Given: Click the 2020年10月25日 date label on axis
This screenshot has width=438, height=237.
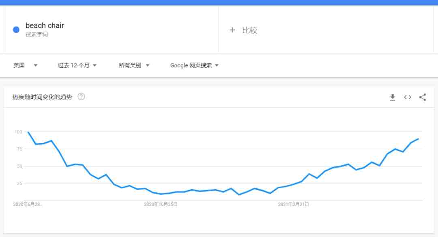Looking at the screenshot, I should pyautogui.click(x=161, y=205).
